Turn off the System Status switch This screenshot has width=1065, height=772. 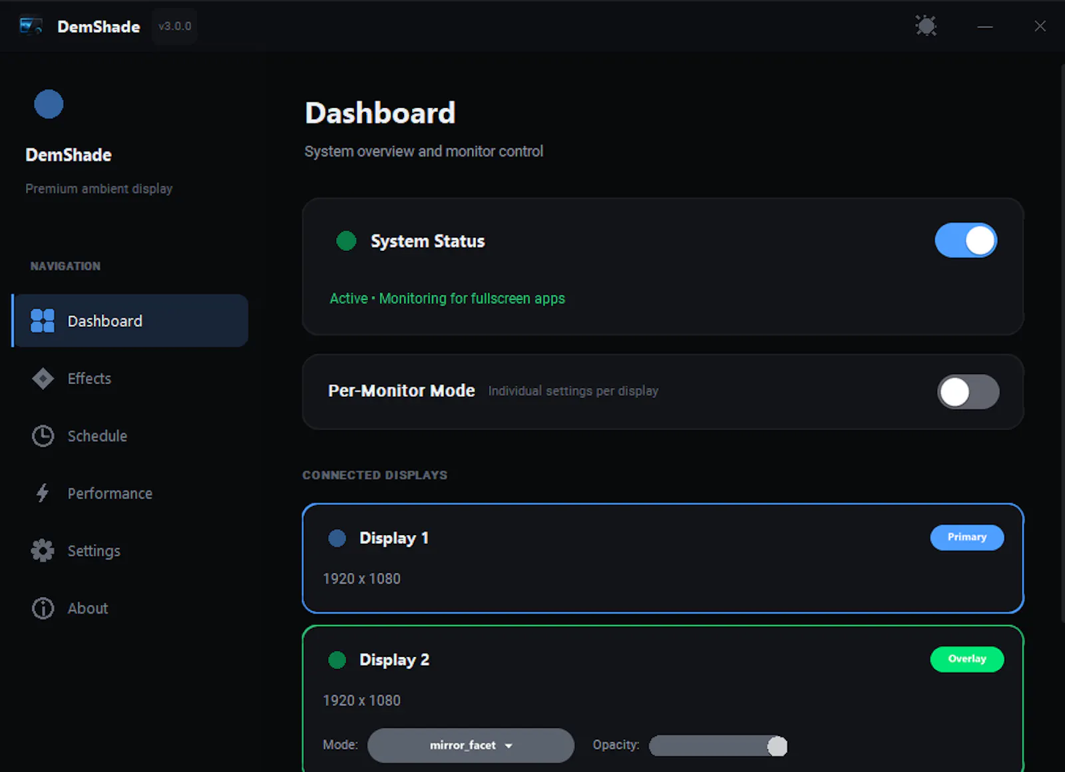pos(966,240)
